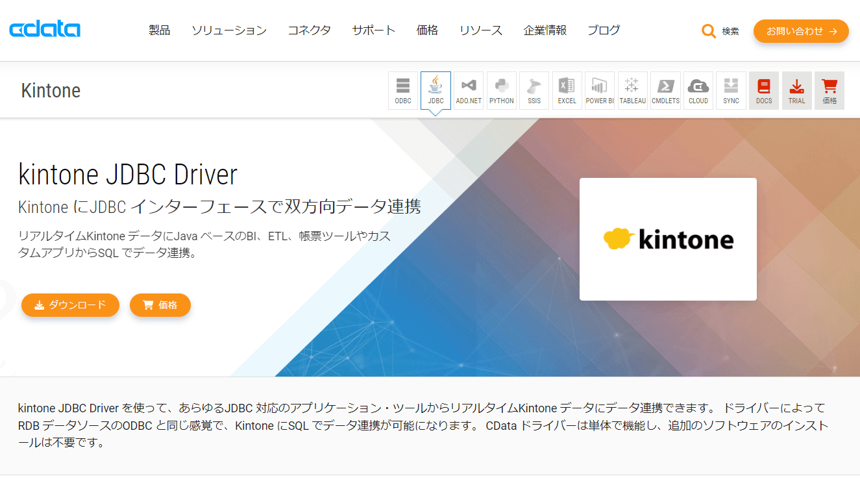Screen dimensions: 860x485
Task: Choose the Python connector icon
Action: tap(502, 90)
